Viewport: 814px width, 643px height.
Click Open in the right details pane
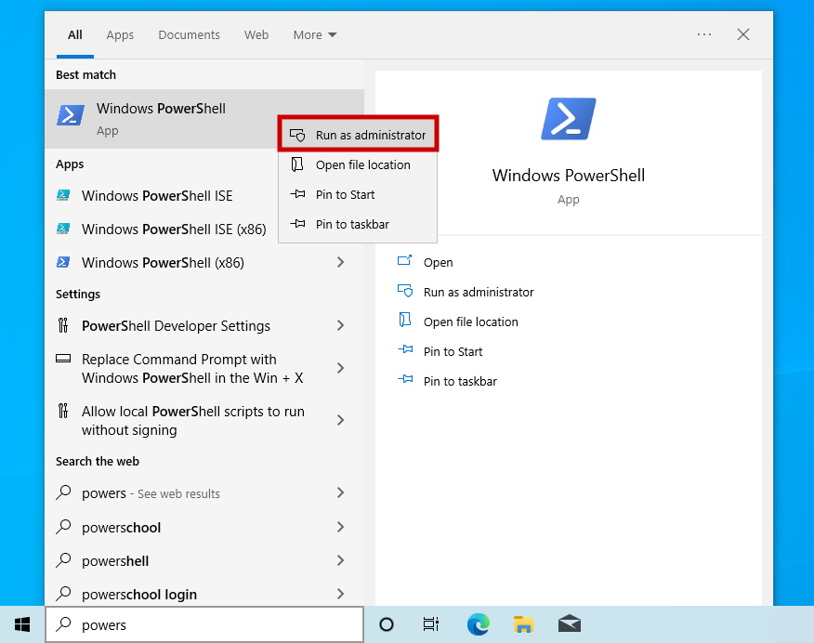pyautogui.click(x=438, y=262)
